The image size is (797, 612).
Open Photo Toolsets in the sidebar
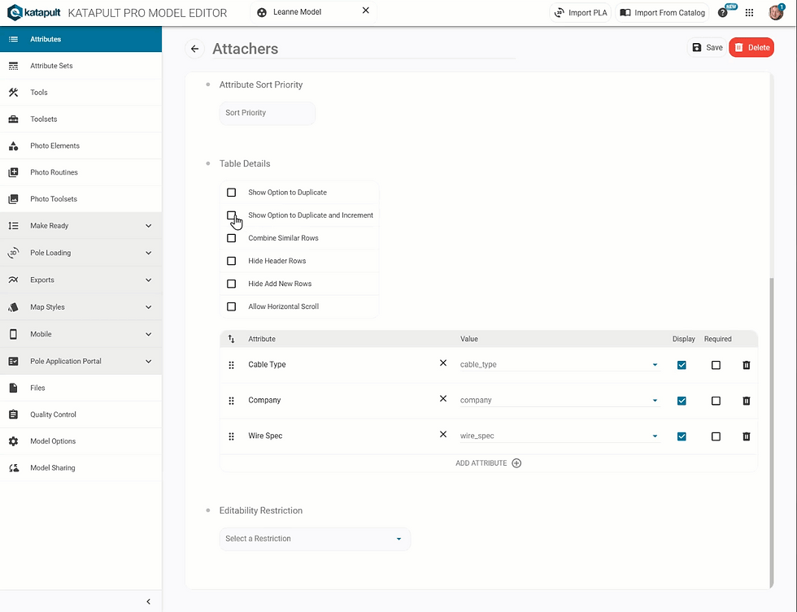pyautogui.click(x=81, y=199)
